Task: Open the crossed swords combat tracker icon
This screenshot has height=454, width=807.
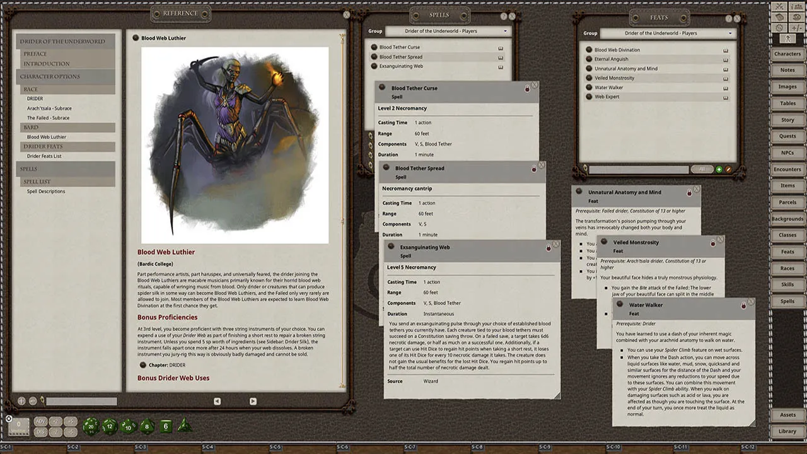Action: [x=780, y=6]
